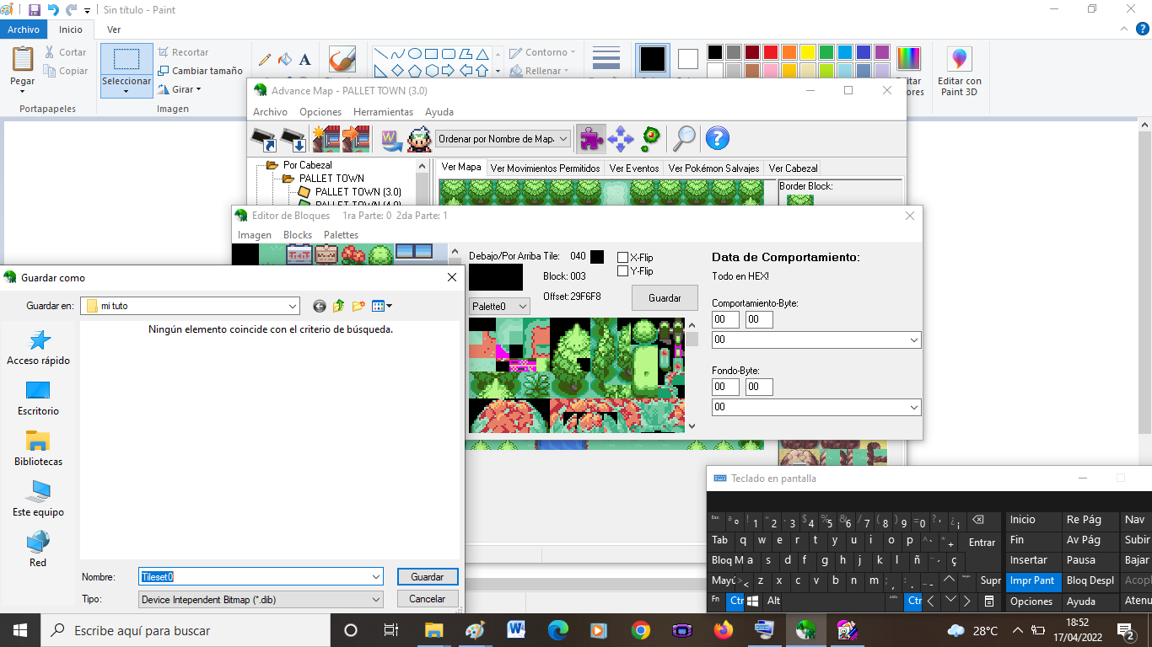
Task: Go up one folder level in save dialog
Action: pos(339,306)
